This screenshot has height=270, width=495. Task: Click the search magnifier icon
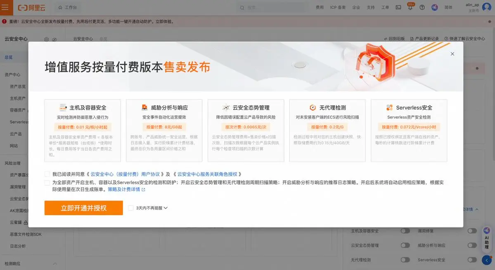pos(242,7)
